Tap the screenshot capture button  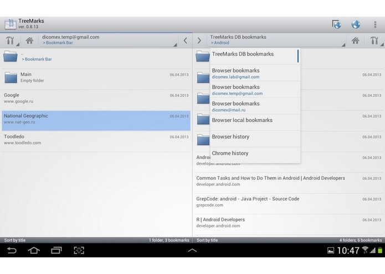pos(79,250)
